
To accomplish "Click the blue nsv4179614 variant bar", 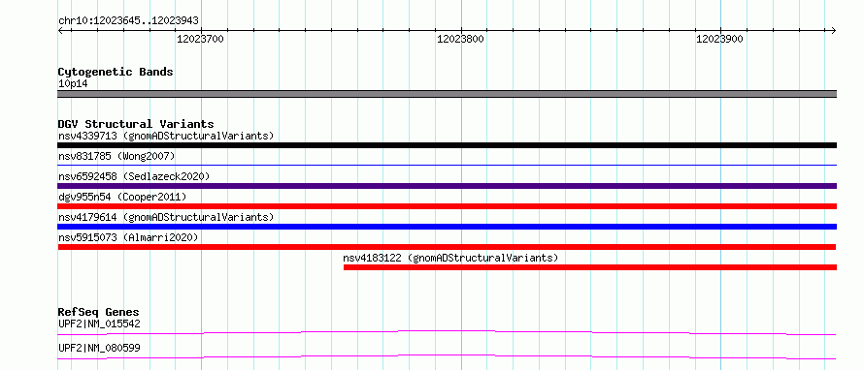I will (447, 227).
